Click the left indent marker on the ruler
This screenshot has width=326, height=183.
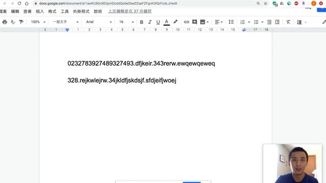pos(67,30)
